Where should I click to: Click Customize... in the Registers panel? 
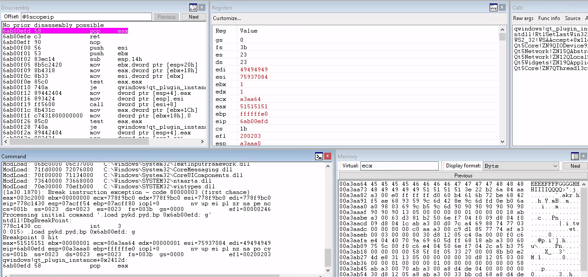pos(227,18)
